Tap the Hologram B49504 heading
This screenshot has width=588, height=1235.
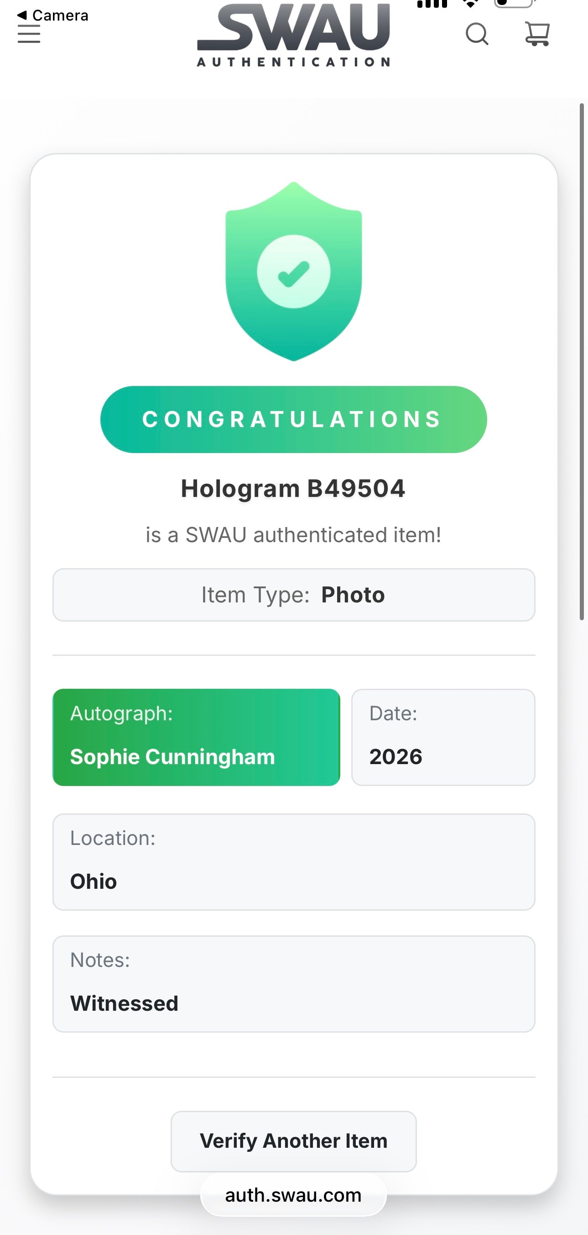293,489
